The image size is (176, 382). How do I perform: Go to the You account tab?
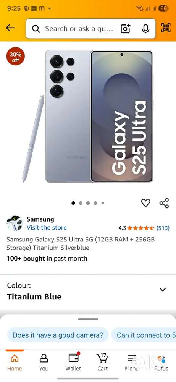coord(44,362)
